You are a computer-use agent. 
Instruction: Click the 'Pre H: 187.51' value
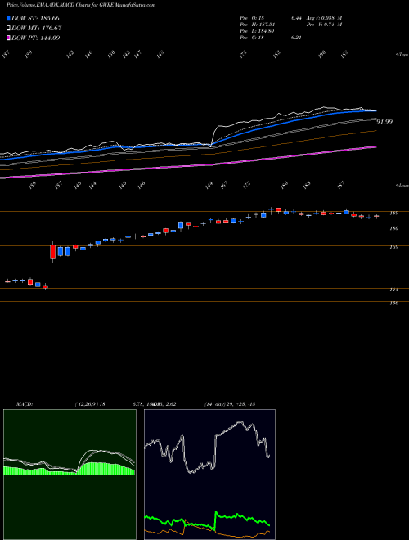click(259, 25)
